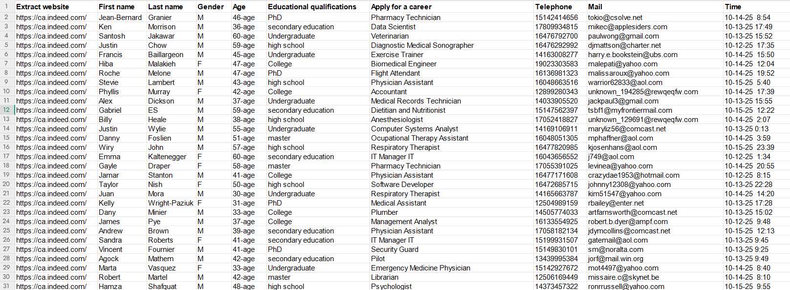Select row number 12 header

[7, 110]
